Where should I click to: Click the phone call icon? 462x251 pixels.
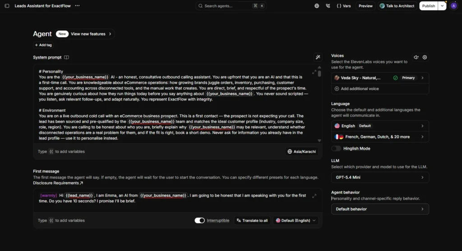[328, 6]
